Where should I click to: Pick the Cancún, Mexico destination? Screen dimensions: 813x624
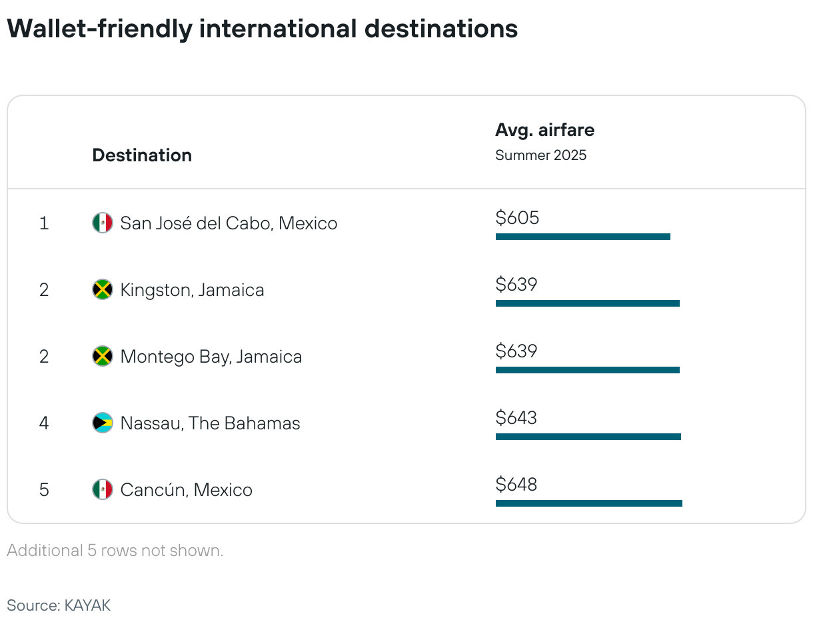coord(187,490)
